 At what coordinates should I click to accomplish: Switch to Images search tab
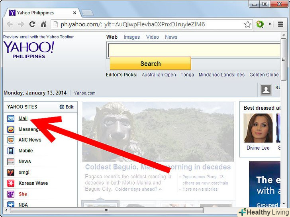[132, 37]
